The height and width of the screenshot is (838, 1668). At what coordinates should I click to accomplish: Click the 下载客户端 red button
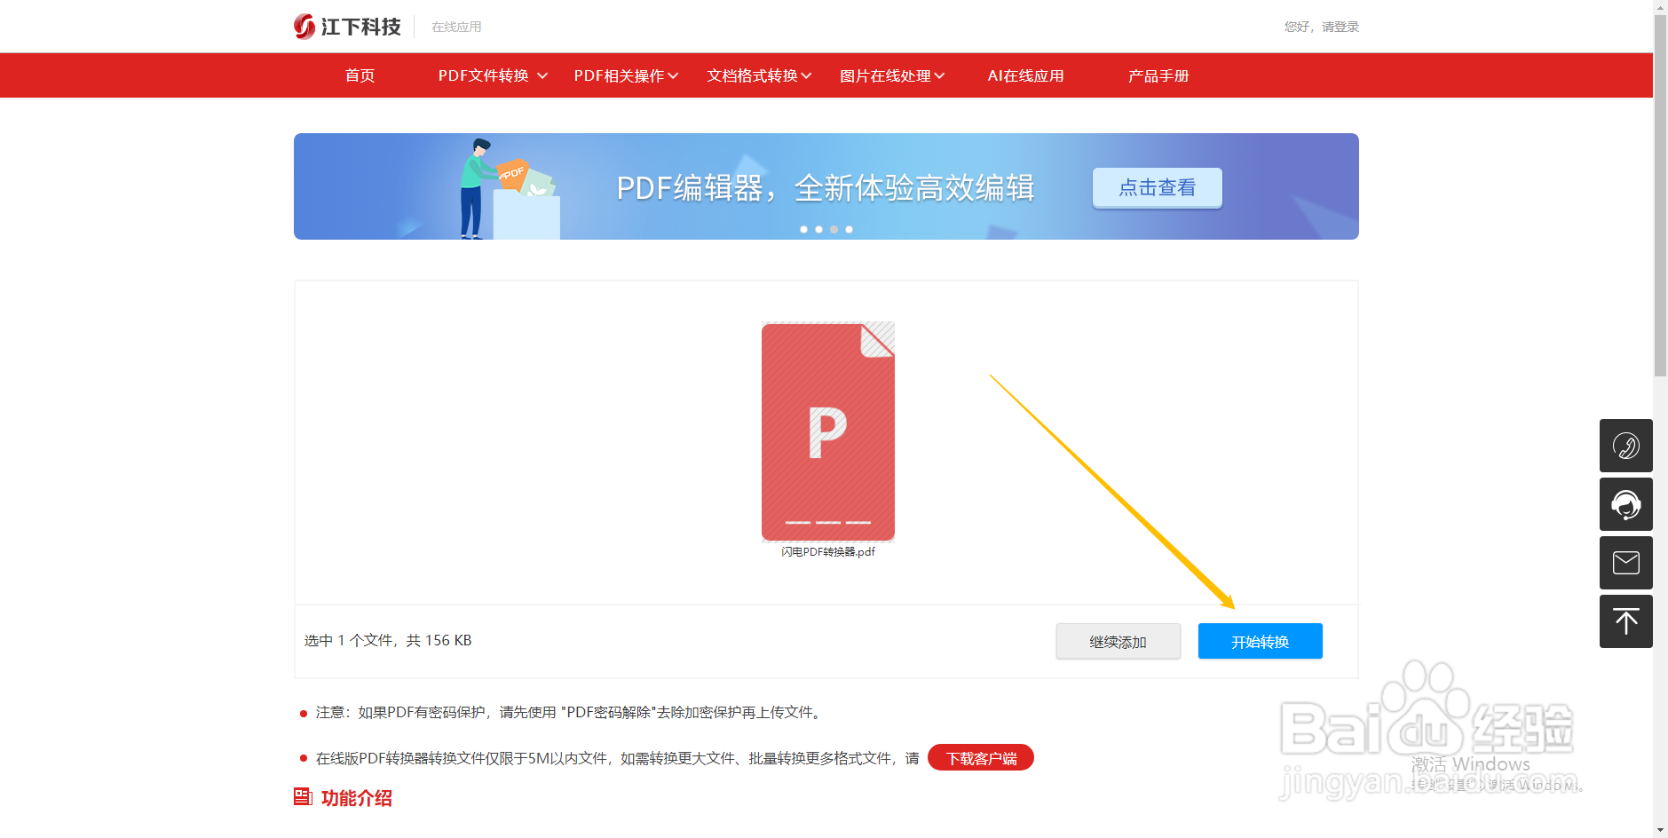pos(980,757)
